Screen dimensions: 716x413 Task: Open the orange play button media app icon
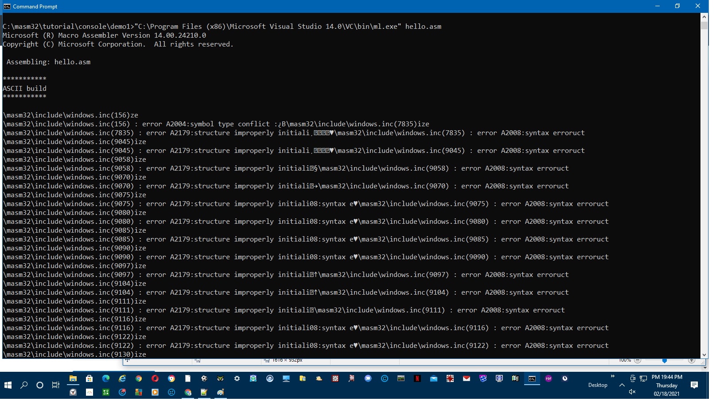tap(155, 392)
